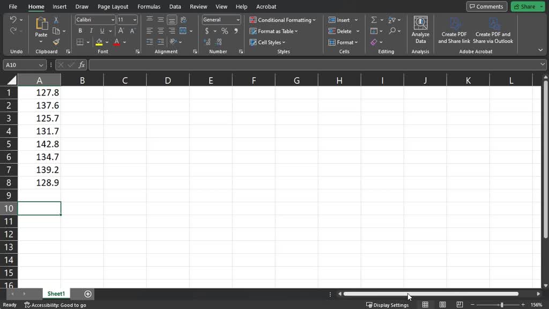The width and height of the screenshot is (549, 309).
Task: Click the Comments button
Action: pyautogui.click(x=486, y=6)
